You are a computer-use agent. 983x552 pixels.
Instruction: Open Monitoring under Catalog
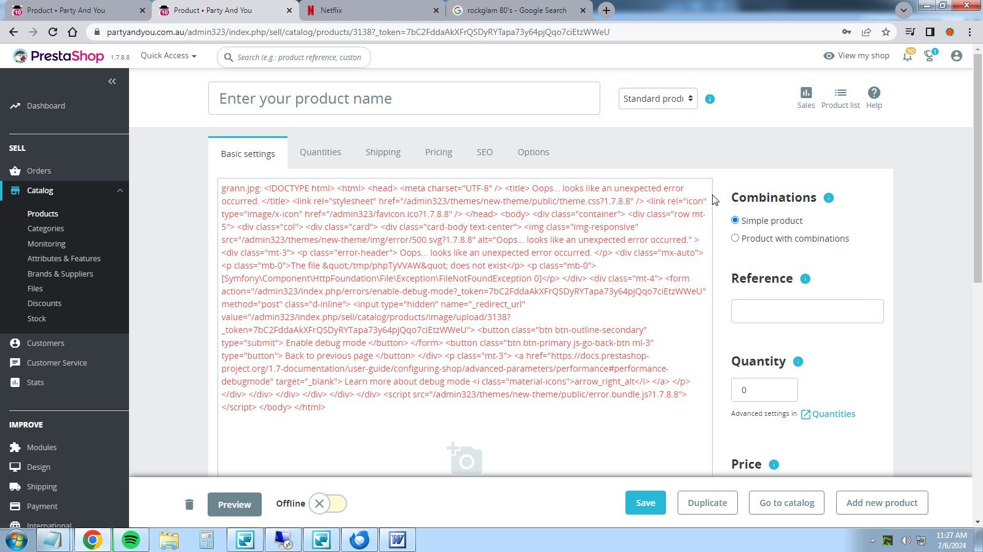46,243
